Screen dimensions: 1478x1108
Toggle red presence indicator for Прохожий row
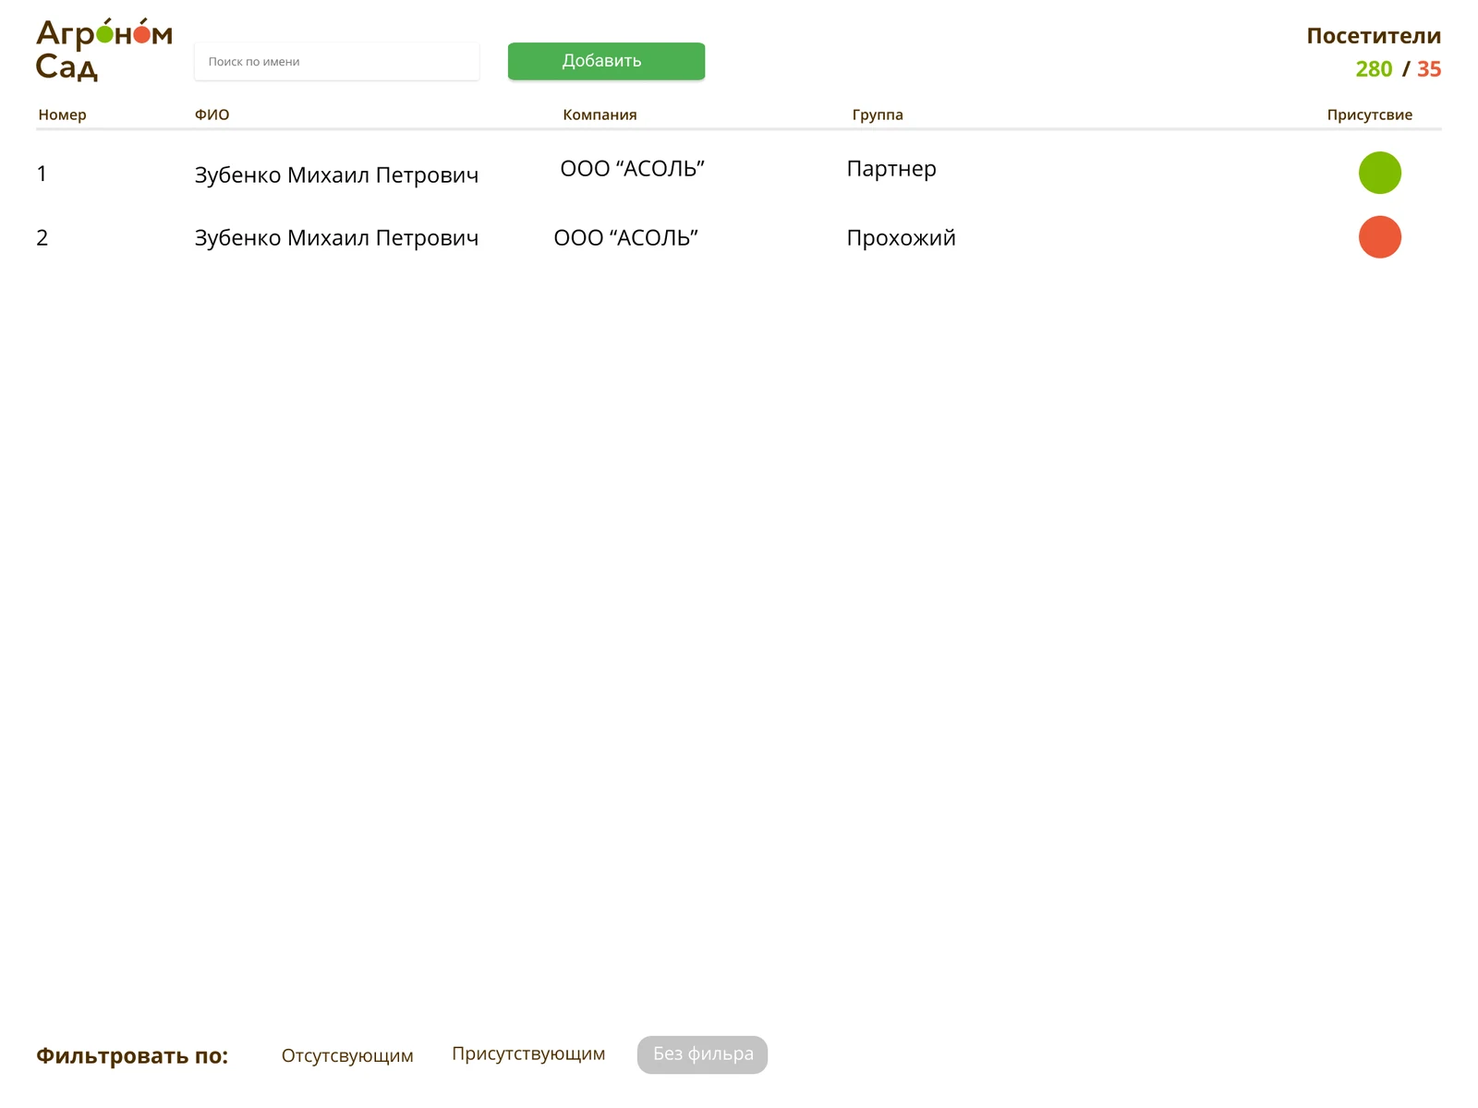pos(1380,237)
